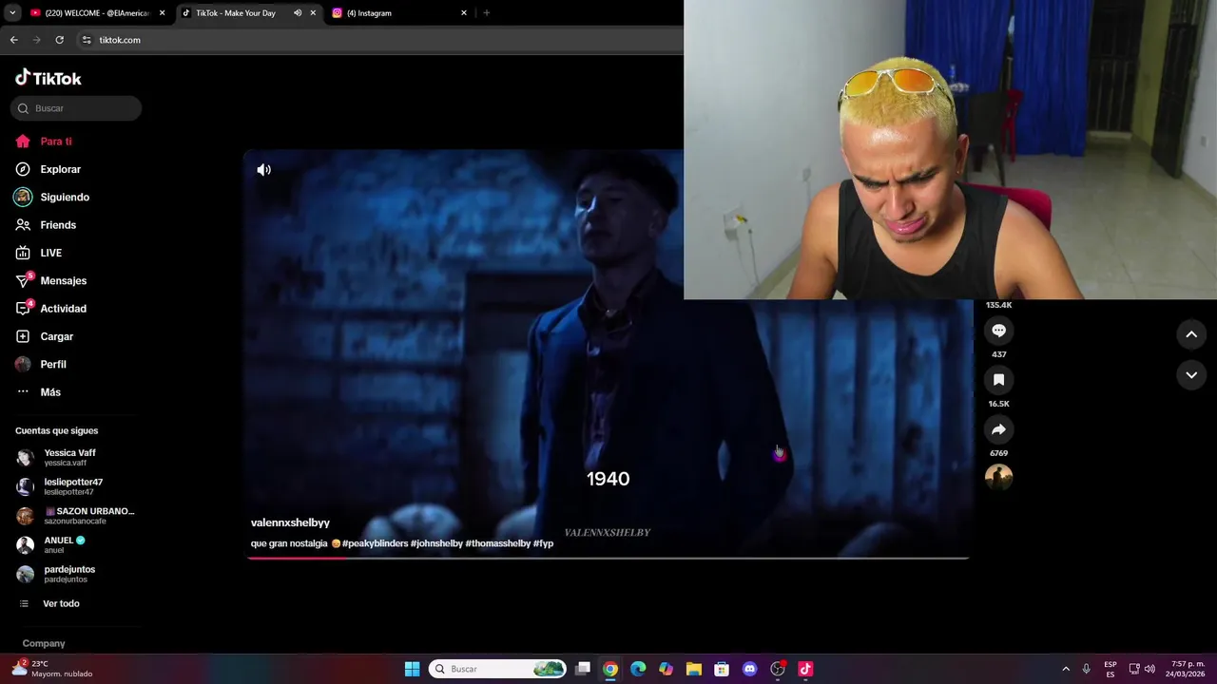
Task: Launch Microsoft Edge from the taskbar
Action: 638,669
